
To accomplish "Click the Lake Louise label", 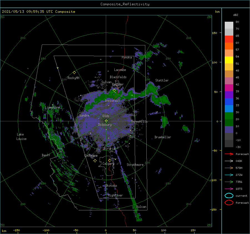I will click(21, 137).
